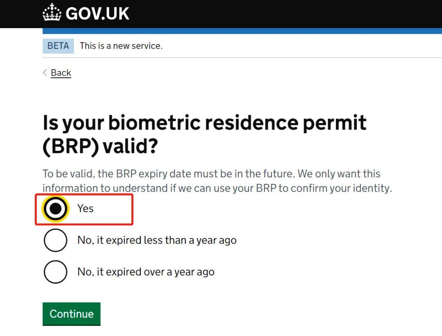Click the page heading about BRP validity
This screenshot has height=336, width=442.
pos(205,134)
